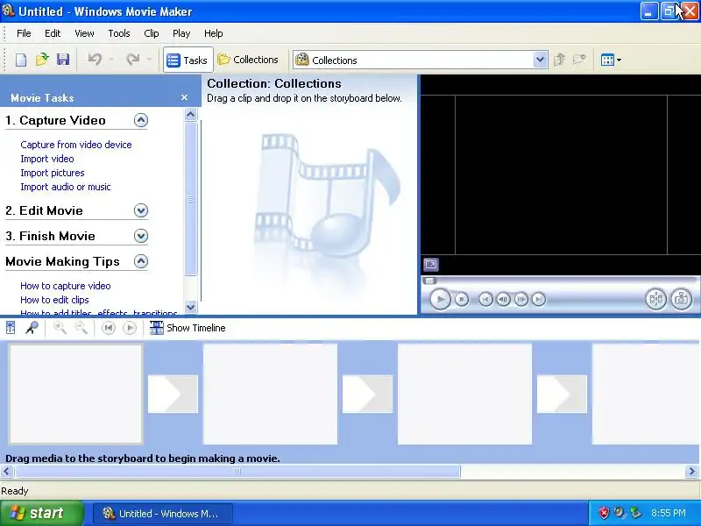Open the How to capture video tip
This screenshot has width=701, height=526.
point(65,286)
